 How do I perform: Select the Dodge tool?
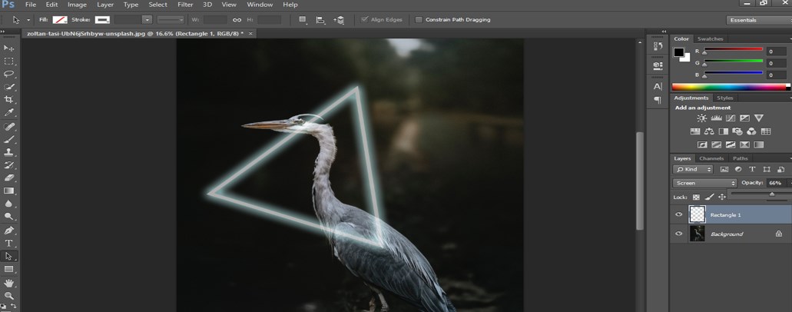[8, 217]
